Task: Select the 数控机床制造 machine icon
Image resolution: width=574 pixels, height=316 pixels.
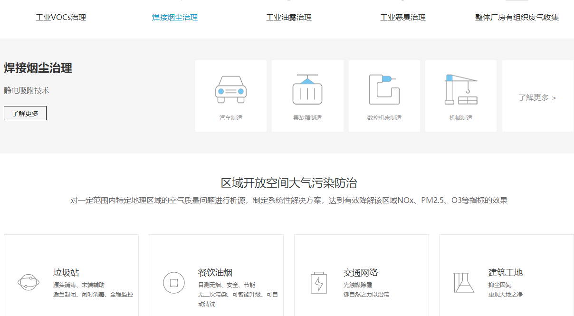Action: 384,88
